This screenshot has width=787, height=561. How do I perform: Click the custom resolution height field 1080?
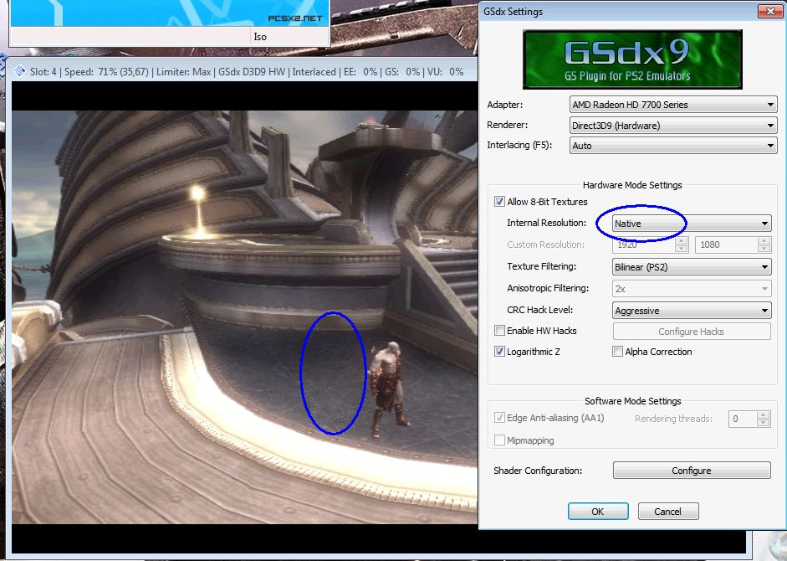pyautogui.click(x=726, y=244)
